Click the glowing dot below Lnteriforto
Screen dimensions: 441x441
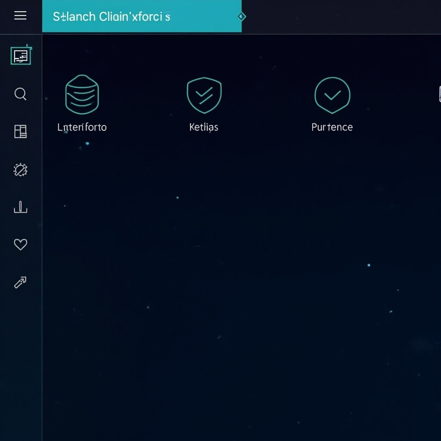87,143
